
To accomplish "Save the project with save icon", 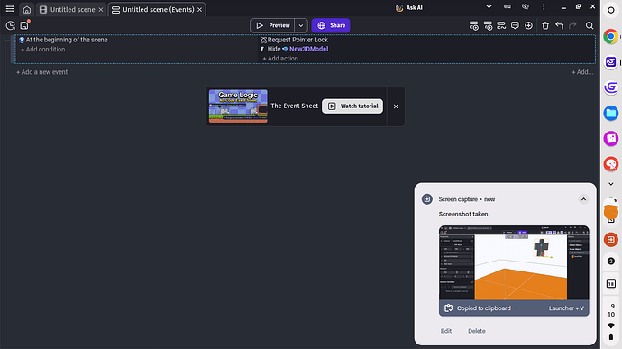I will (24, 25).
